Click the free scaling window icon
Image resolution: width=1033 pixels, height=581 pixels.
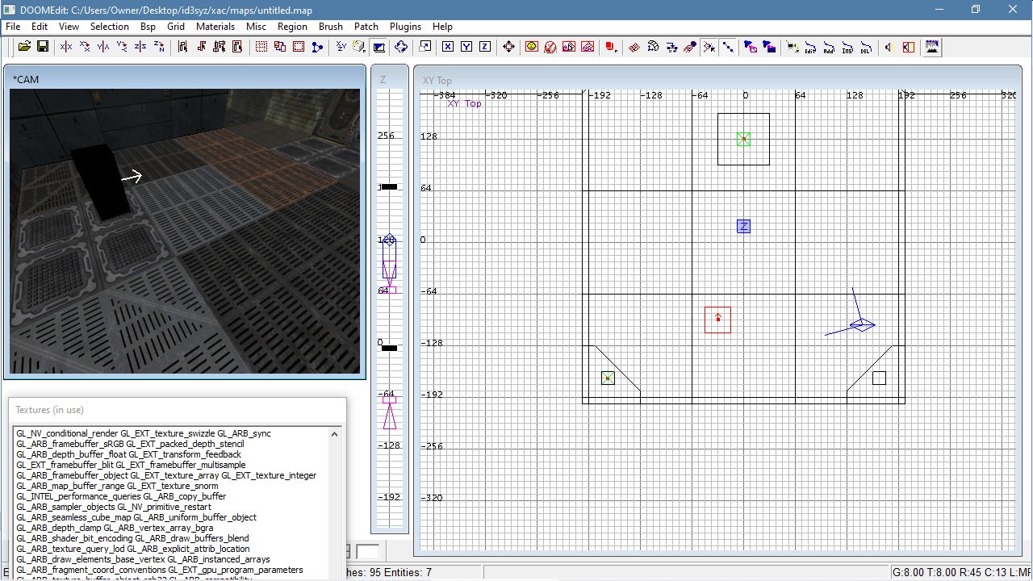tap(424, 47)
